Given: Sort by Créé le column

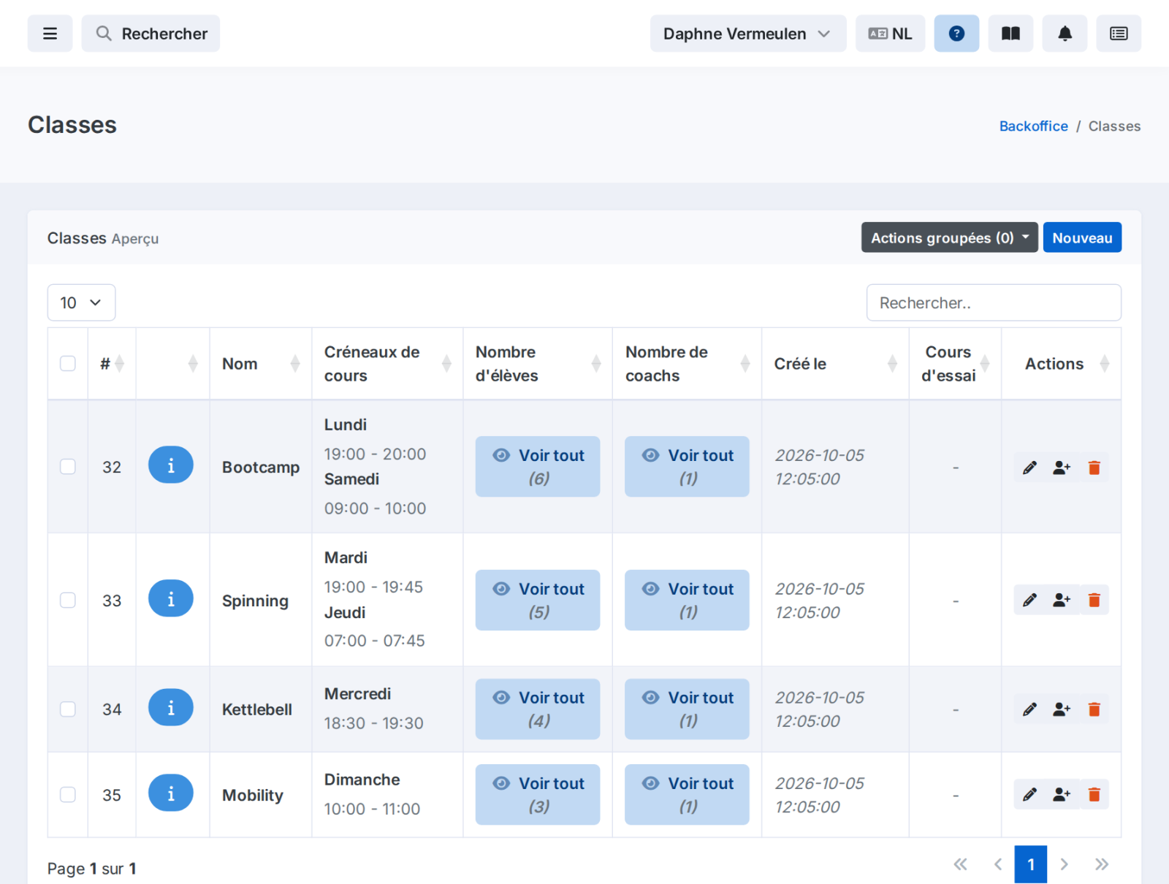Looking at the screenshot, I should click(x=835, y=364).
